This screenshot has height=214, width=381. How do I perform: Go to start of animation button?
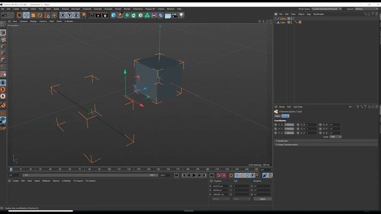point(177,175)
